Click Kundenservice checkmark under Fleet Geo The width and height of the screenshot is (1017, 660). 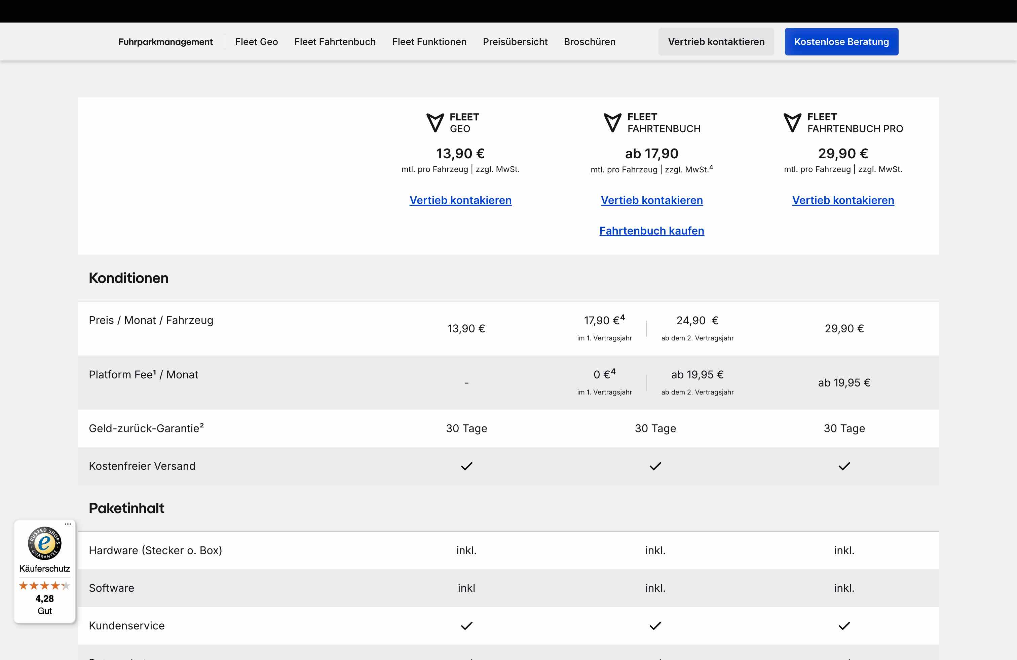[466, 626]
